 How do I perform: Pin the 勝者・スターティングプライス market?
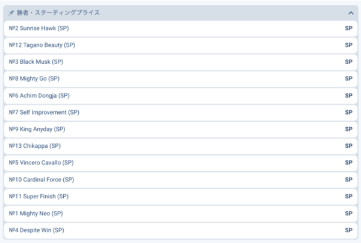[11, 13]
